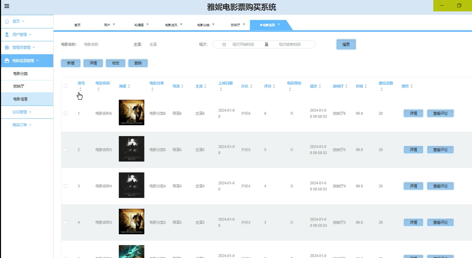Click the 修改 button above the table
This screenshot has width=472, height=258.
tap(116, 63)
